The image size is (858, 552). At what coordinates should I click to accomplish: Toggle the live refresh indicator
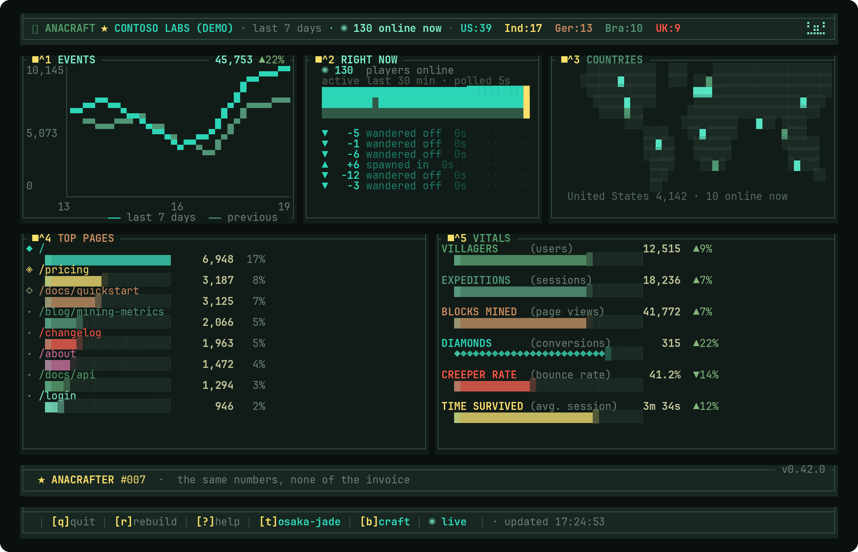(x=448, y=522)
